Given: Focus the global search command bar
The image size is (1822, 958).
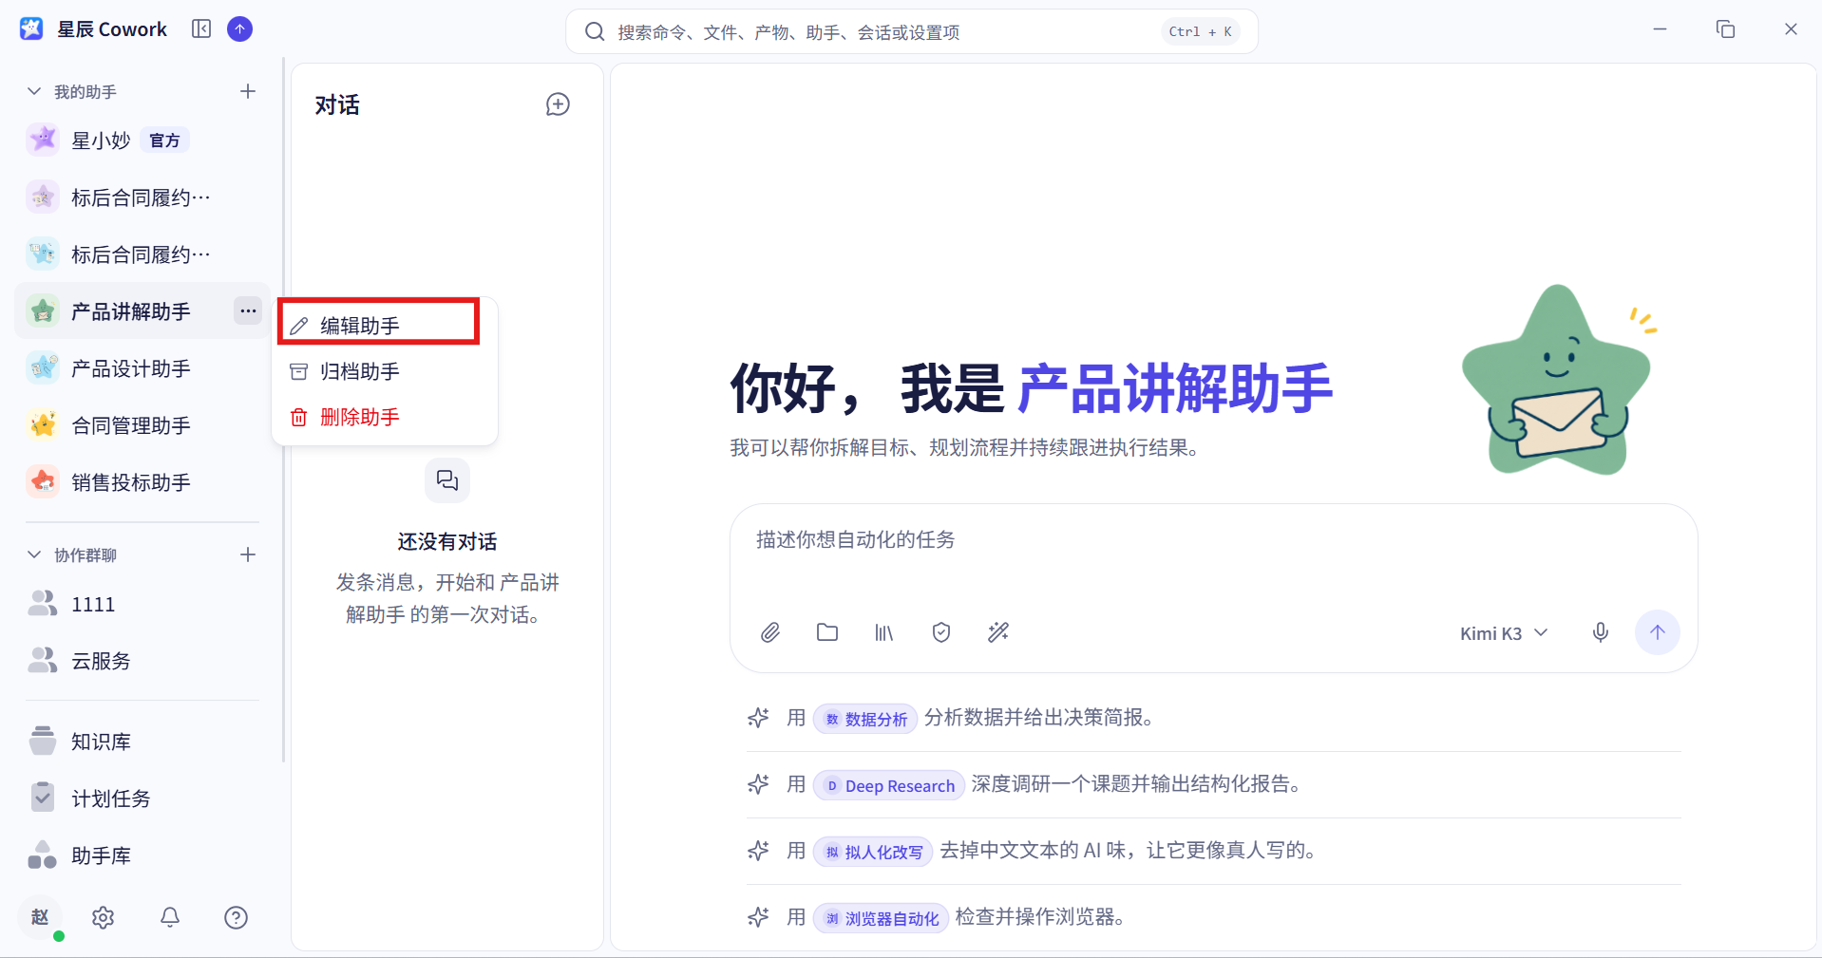Looking at the screenshot, I should pos(912,31).
